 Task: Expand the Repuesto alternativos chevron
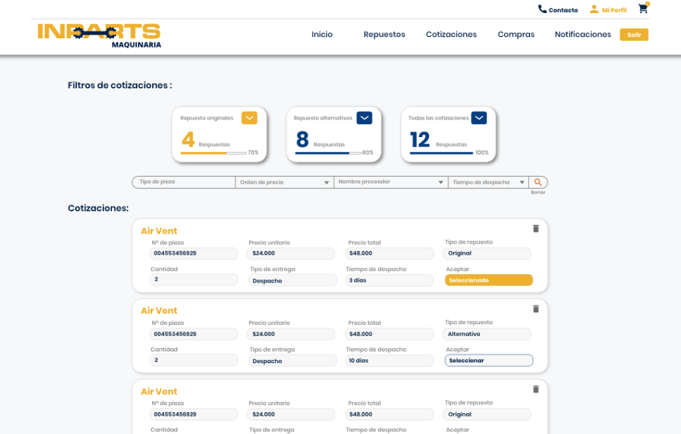(x=364, y=118)
